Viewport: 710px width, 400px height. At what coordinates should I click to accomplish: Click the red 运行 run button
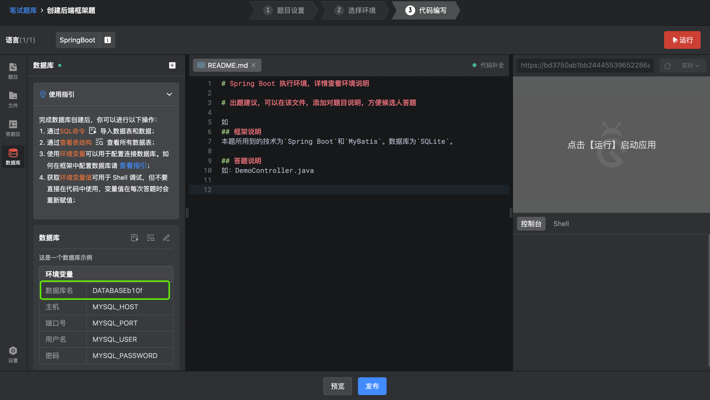[x=682, y=40]
